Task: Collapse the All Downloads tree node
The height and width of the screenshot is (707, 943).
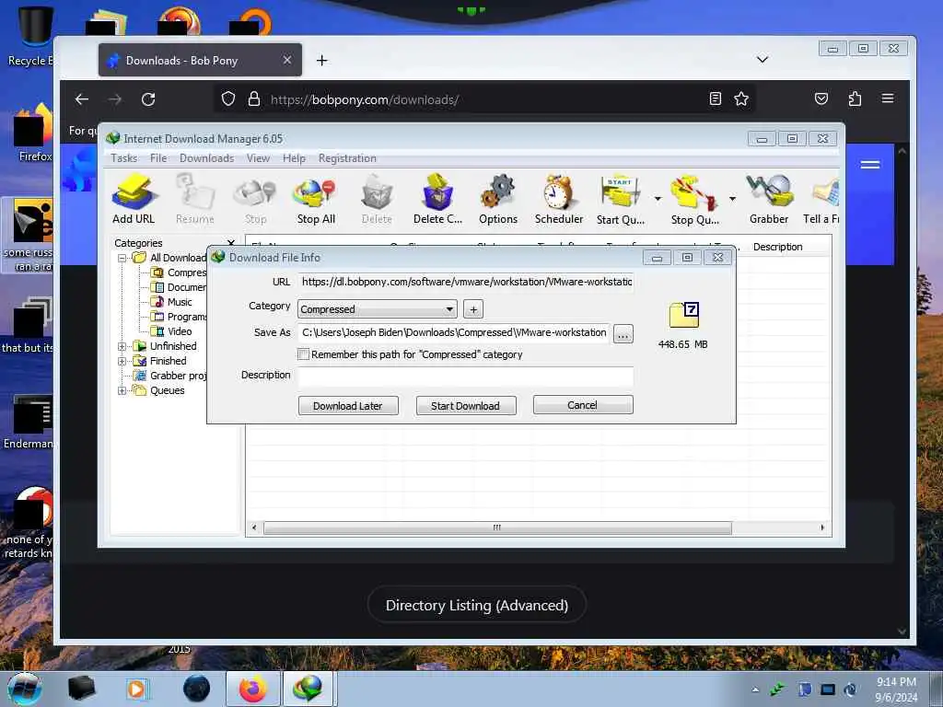Action: (122, 258)
